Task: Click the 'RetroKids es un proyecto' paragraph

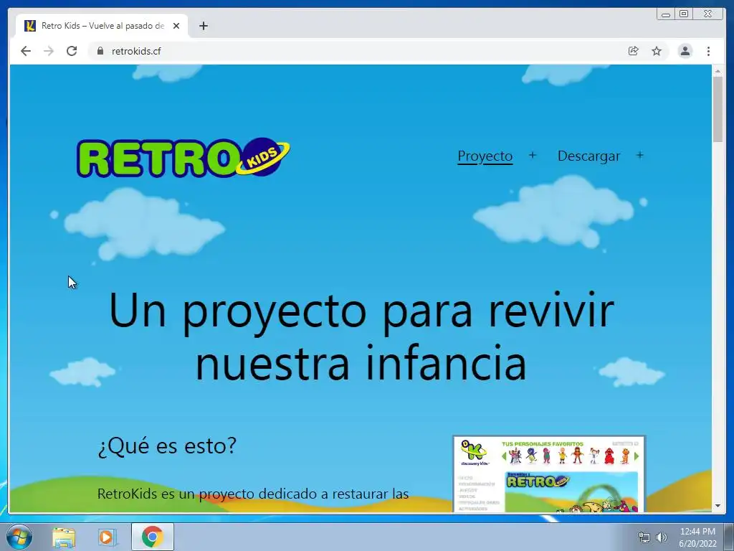Action: pyautogui.click(x=253, y=494)
